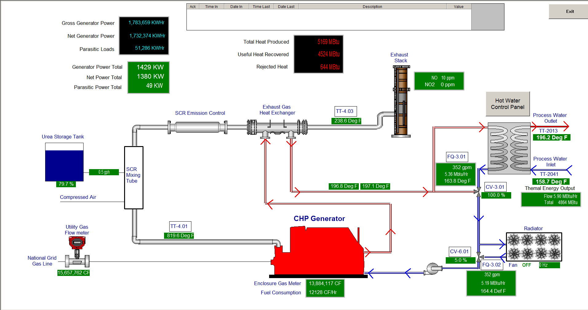Select the SCR Emission Control catalyst unit
The image size is (588, 310).
point(197,127)
